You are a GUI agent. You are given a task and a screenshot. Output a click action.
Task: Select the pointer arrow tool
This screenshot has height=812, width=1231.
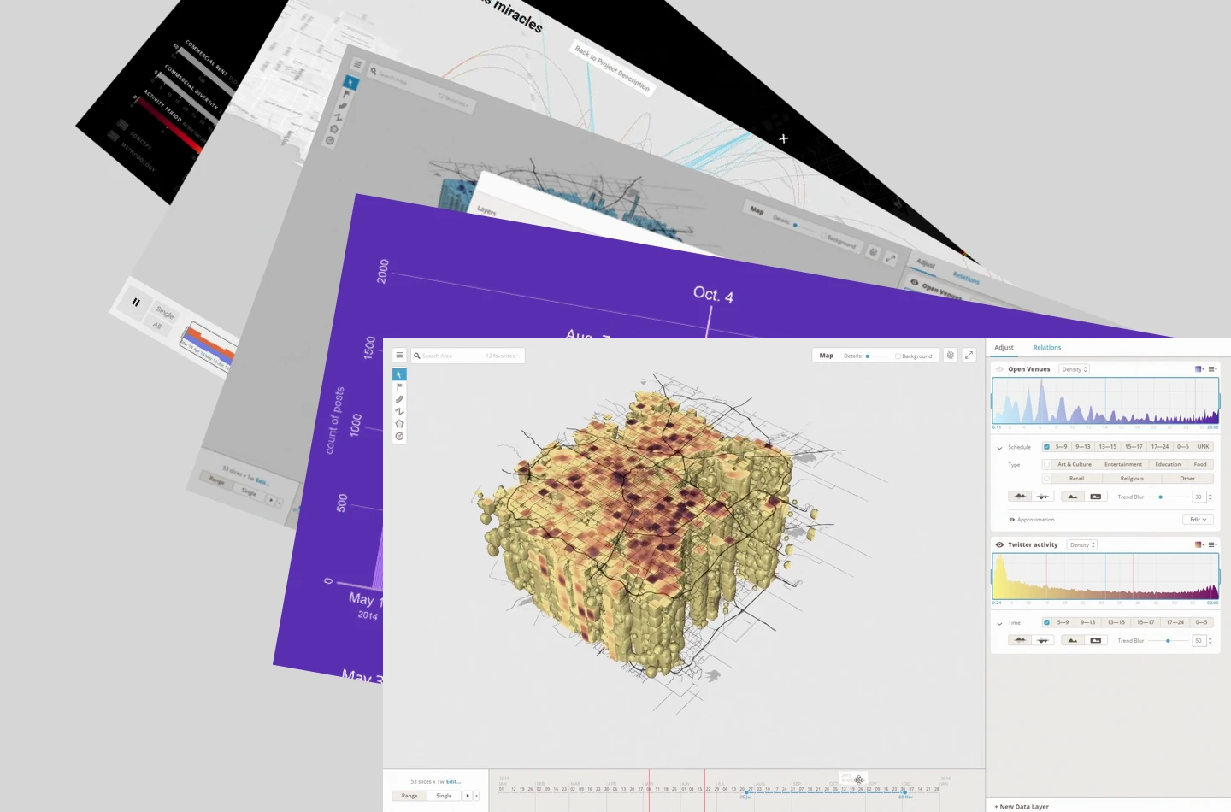click(399, 374)
